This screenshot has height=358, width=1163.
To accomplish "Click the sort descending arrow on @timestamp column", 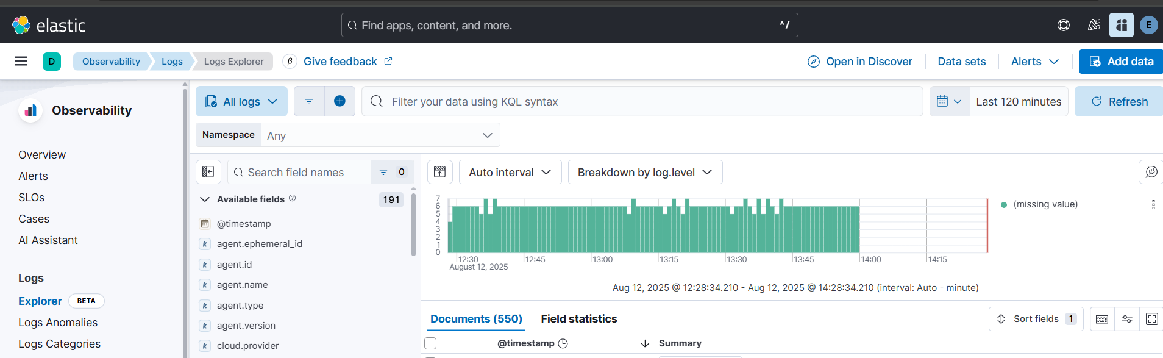I will 645,343.
